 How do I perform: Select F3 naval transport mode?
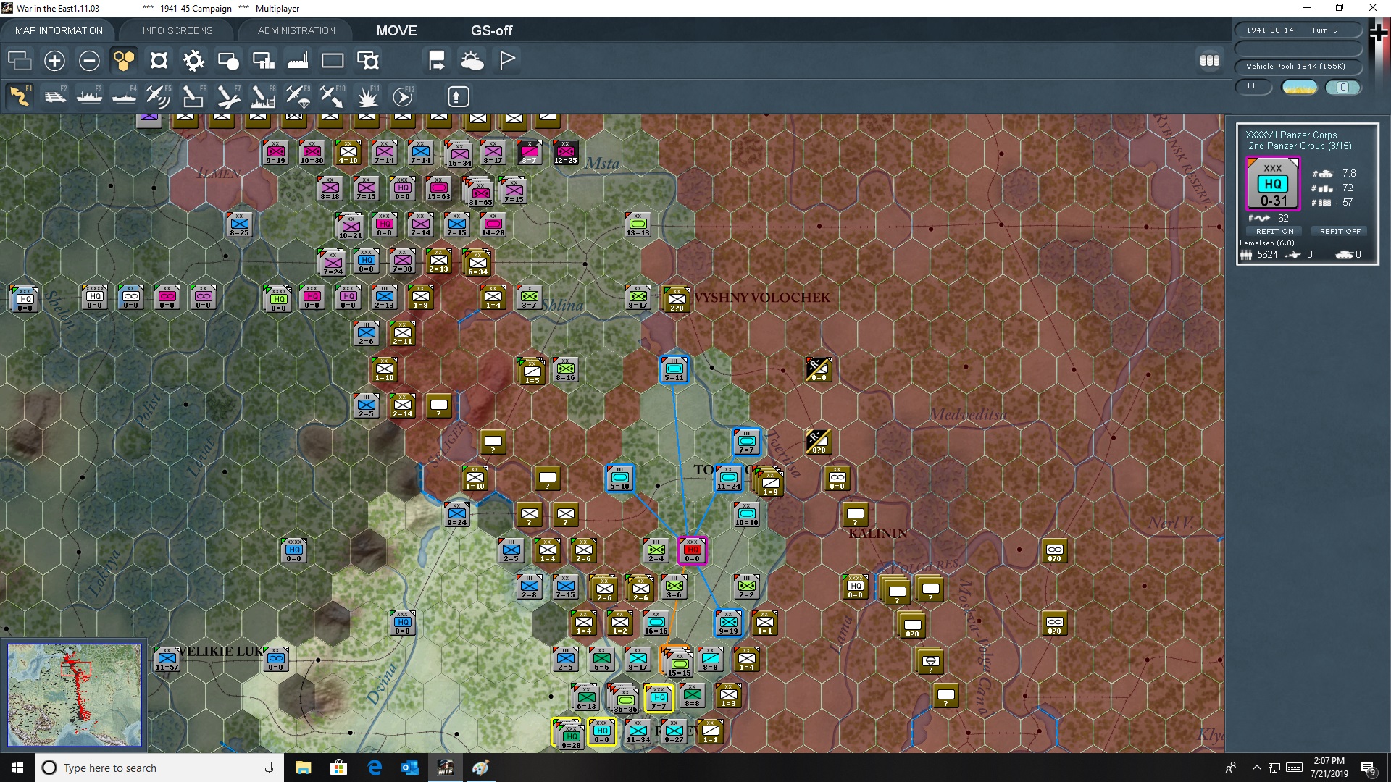pos(90,96)
